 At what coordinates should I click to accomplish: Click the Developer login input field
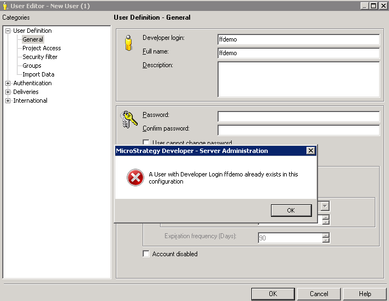(x=299, y=39)
